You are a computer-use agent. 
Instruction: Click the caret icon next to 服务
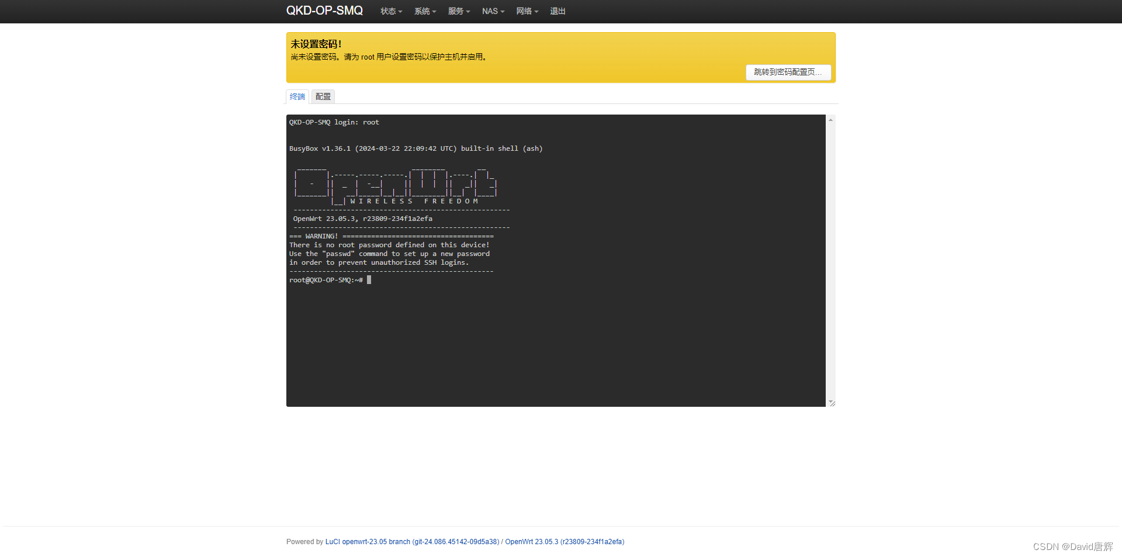tap(468, 12)
